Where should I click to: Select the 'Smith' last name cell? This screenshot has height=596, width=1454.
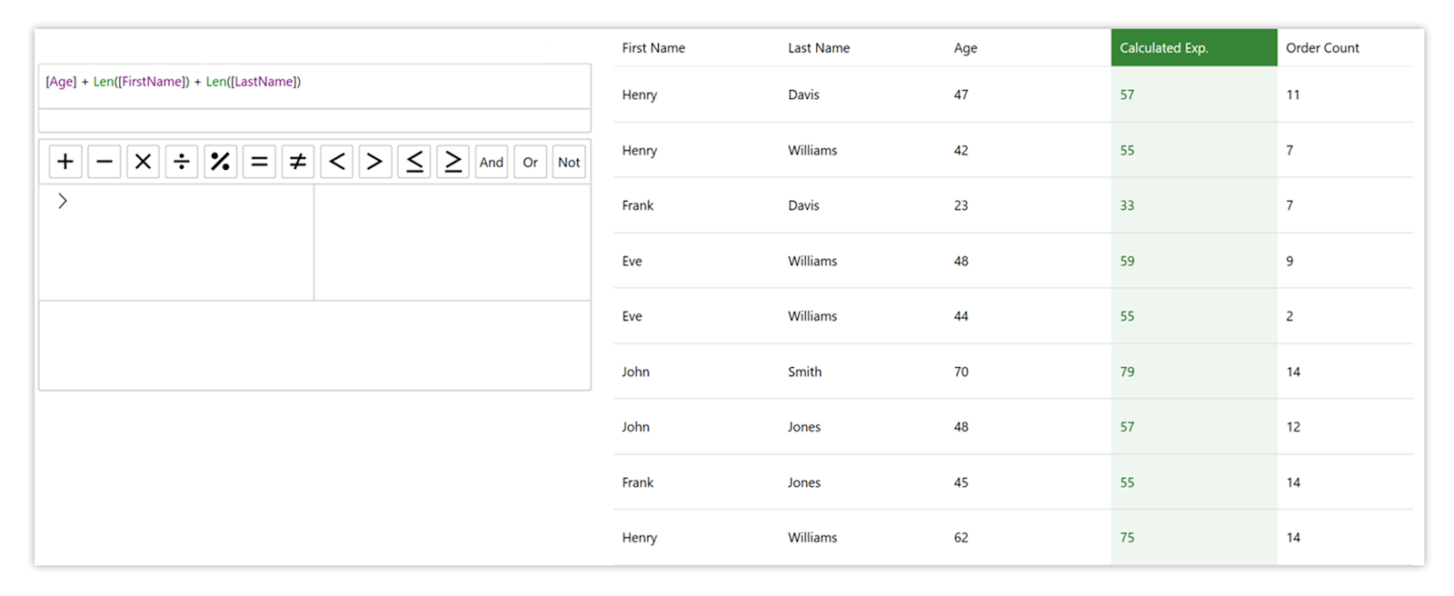point(804,372)
